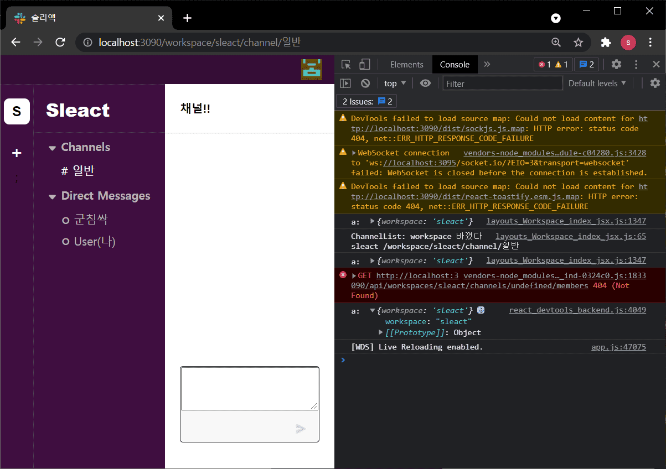Open the Chrome three-dot menu

click(x=650, y=43)
